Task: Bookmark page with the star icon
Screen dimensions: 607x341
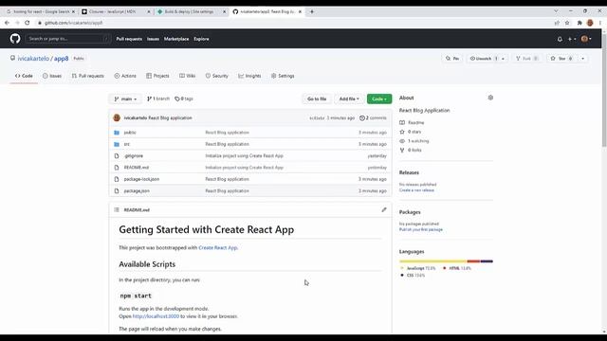Action: (x=567, y=23)
